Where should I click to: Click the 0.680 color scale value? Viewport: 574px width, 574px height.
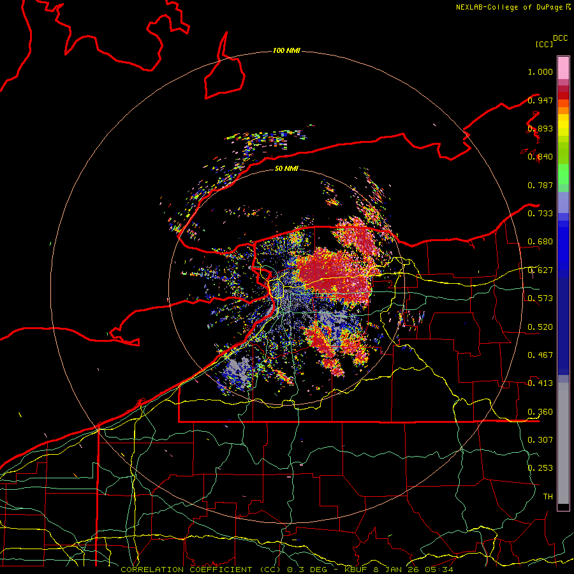[540, 242]
